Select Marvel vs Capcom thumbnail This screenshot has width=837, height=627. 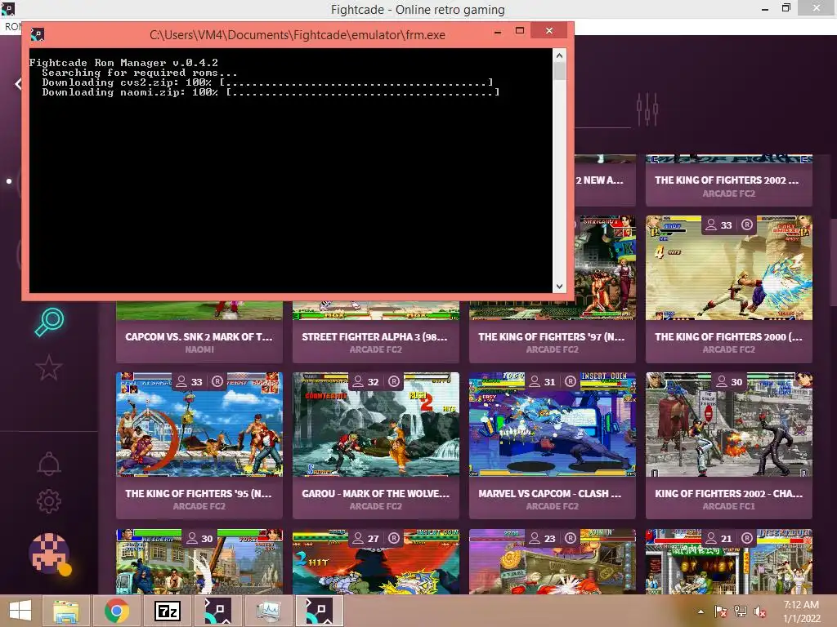tap(553, 425)
